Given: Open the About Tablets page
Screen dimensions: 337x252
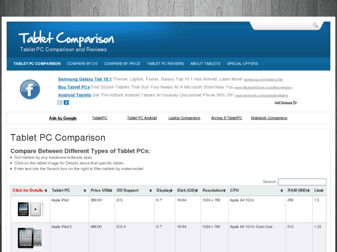Looking at the screenshot, I should tap(205, 64).
